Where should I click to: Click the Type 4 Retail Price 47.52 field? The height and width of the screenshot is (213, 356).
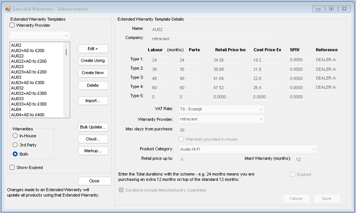pyautogui.click(x=228, y=87)
